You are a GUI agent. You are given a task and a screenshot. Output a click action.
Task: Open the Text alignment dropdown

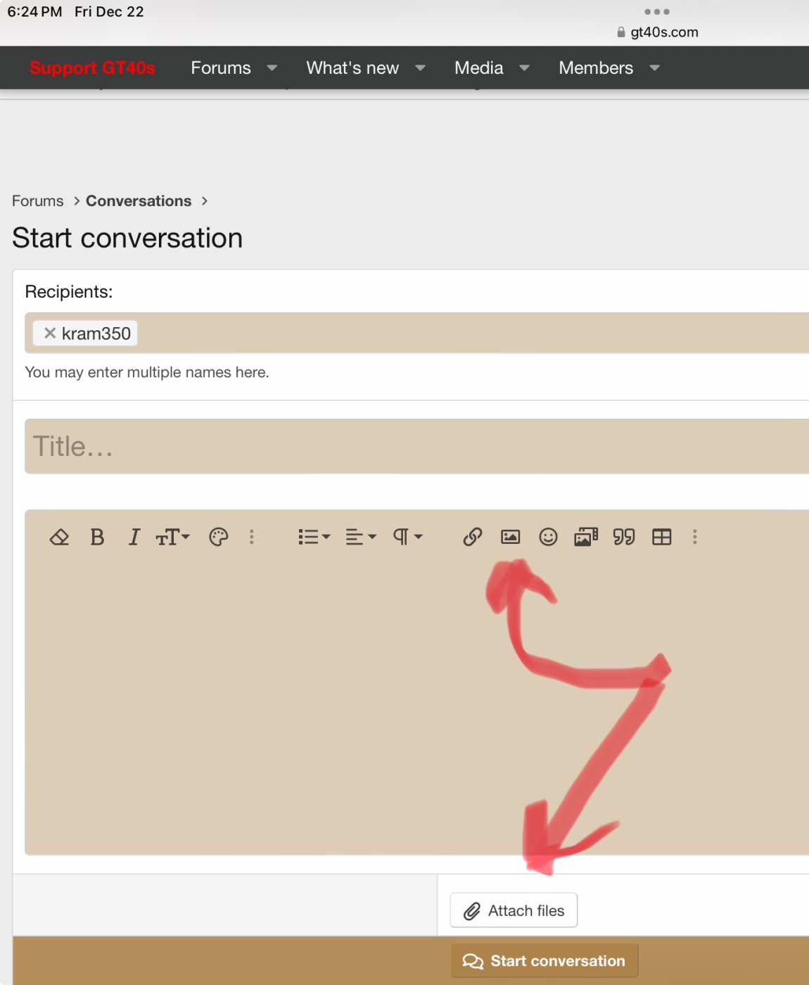361,538
